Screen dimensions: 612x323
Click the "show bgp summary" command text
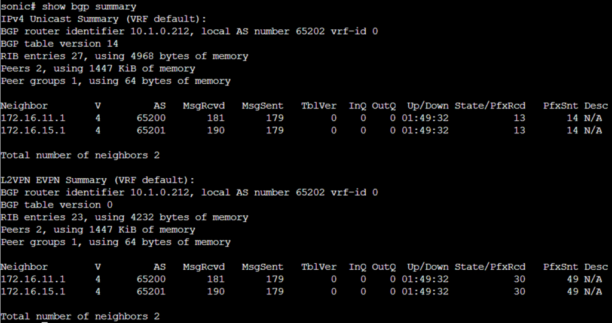97,7
